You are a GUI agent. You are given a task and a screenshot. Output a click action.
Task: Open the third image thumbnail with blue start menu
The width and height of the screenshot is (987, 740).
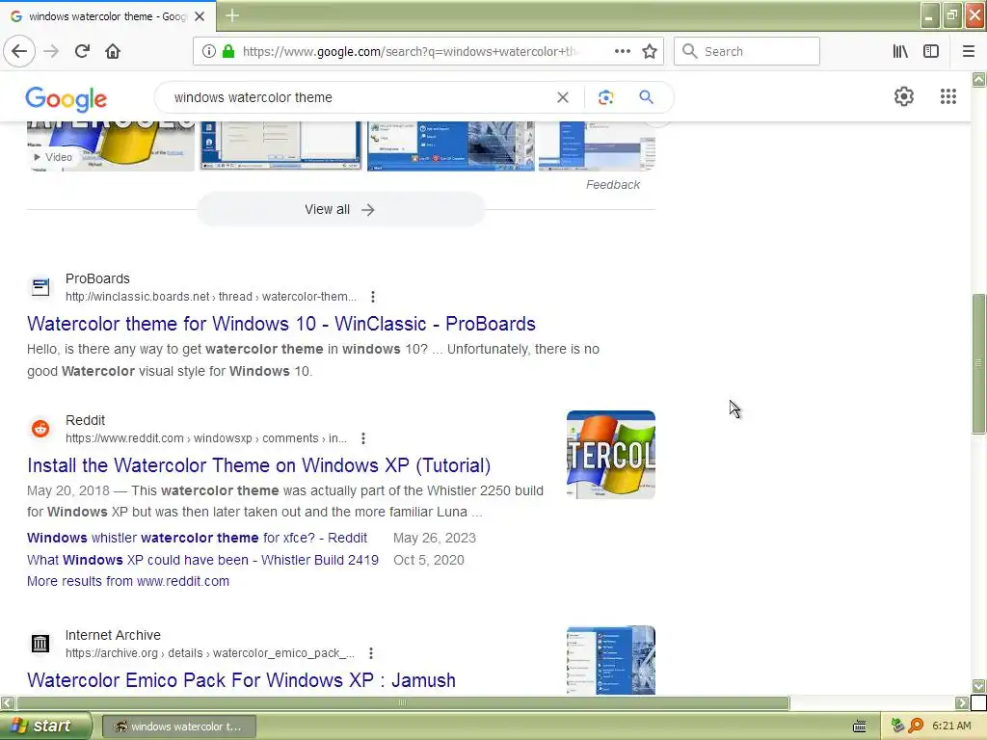coord(451,146)
